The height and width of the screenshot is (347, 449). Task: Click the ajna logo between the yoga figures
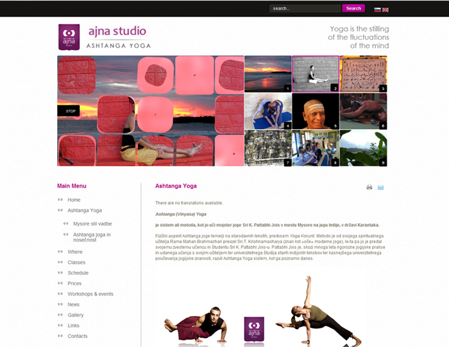(x=254, y=329)
